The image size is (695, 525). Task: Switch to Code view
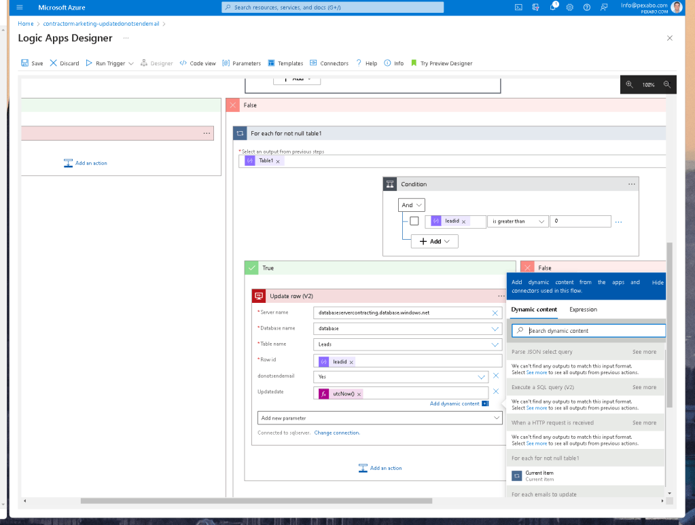[x=198, y=63]
